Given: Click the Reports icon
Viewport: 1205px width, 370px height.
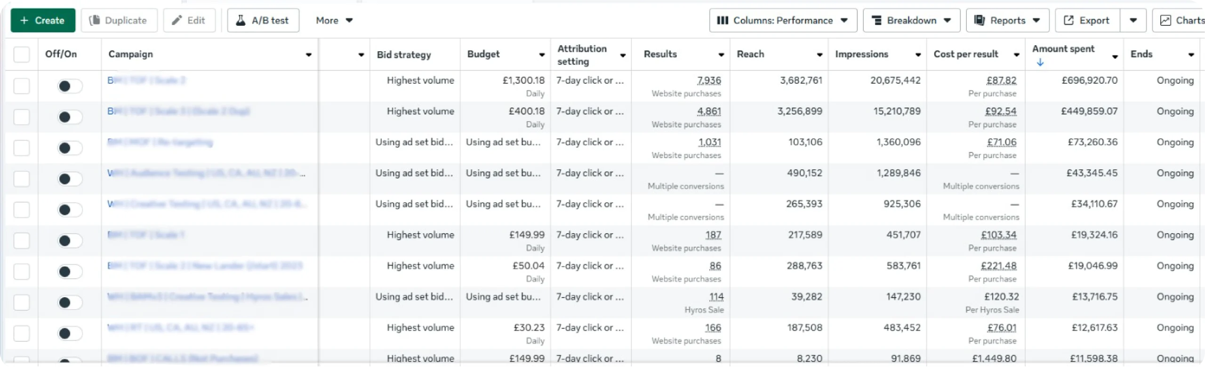Looking at the screenshot, I should (x=980, y=20).
